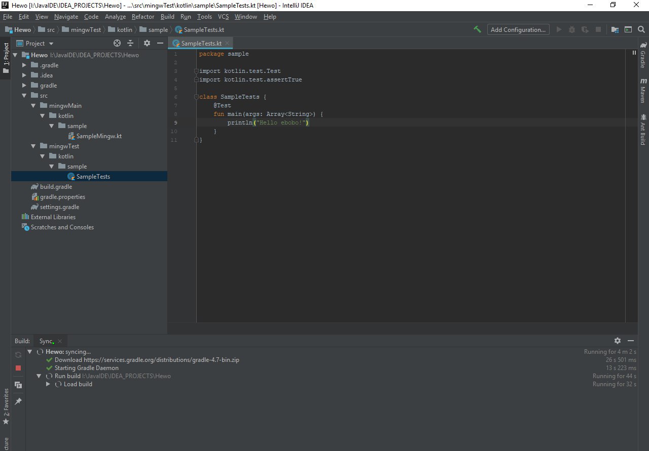Fold the SampleTests class at line 6
649x451 pixels.
click(x=196, y=97)
